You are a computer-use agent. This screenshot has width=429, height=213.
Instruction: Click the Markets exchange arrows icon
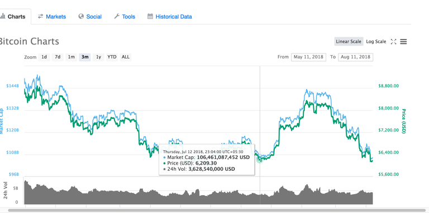40,16
